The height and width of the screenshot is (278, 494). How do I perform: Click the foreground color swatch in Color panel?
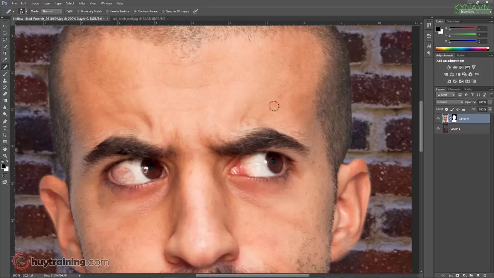coord(438,29)
